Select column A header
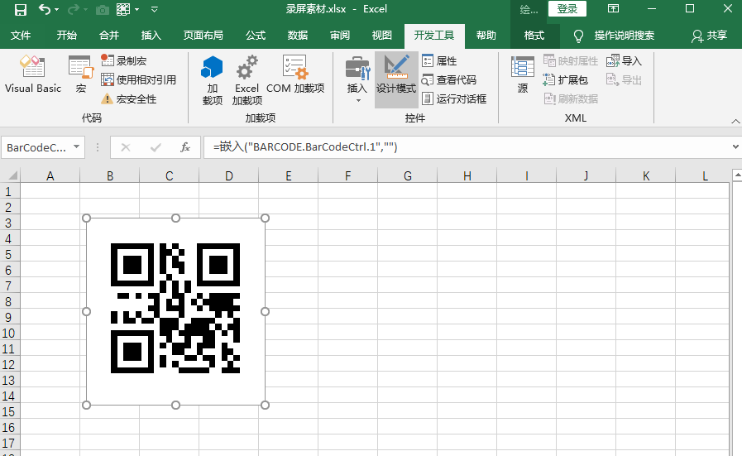This screenshot has width=742, height=456. (50, 176)
